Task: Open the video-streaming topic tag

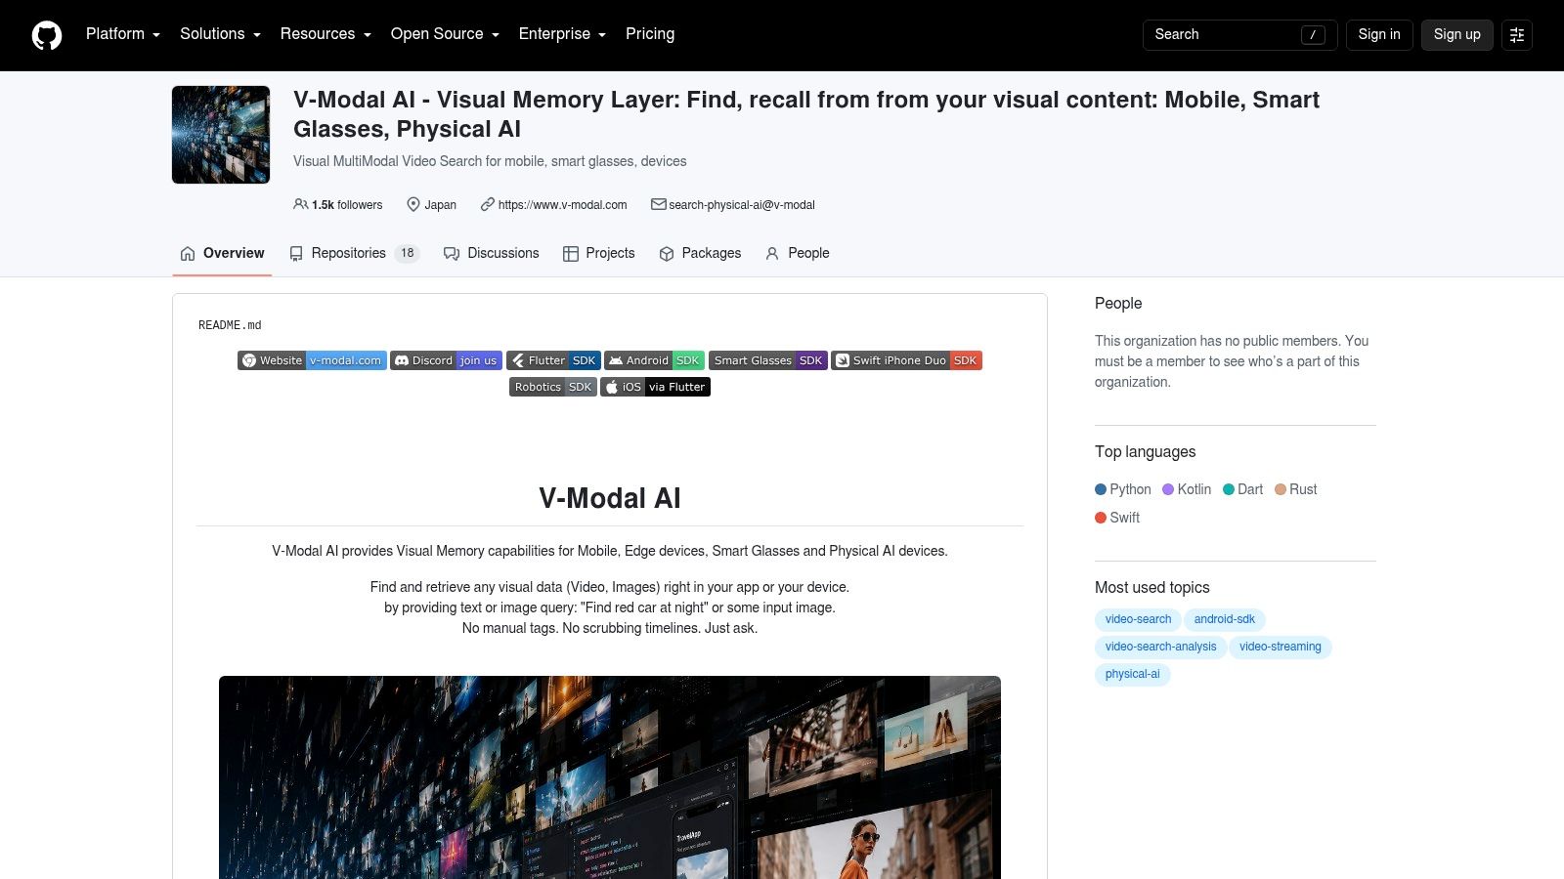Action: tap(1281, 647)
